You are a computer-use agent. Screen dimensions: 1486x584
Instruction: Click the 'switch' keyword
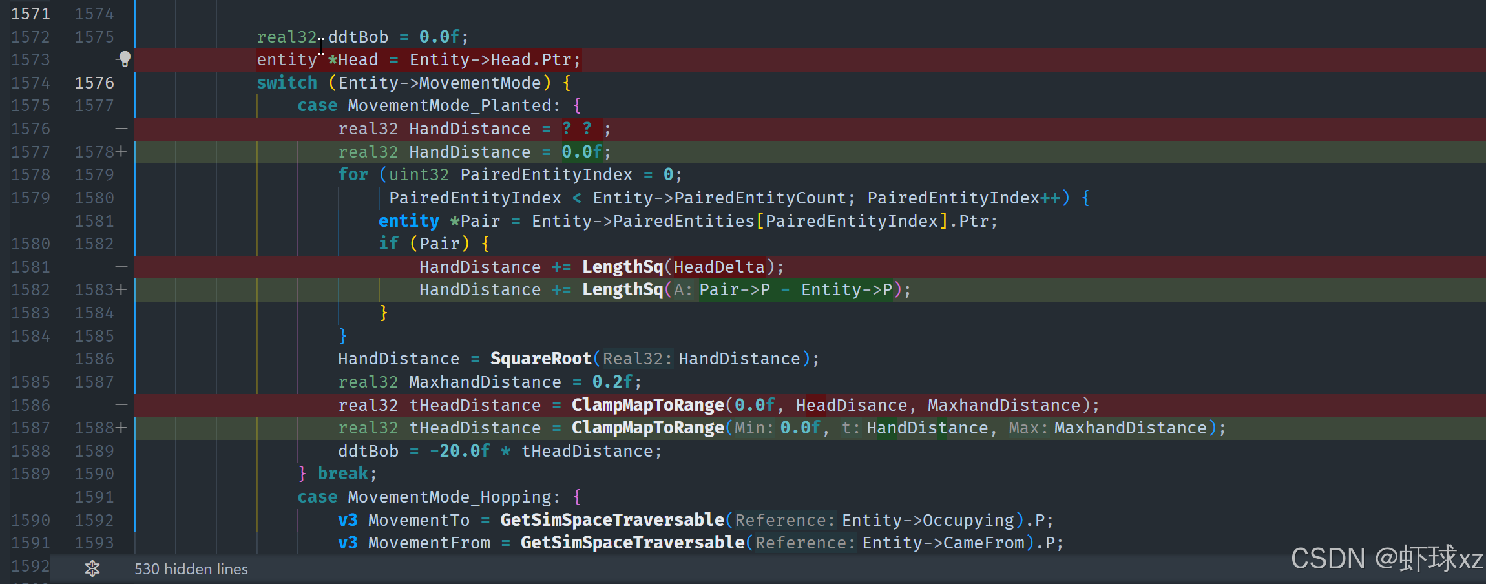[x=287, y=83]
